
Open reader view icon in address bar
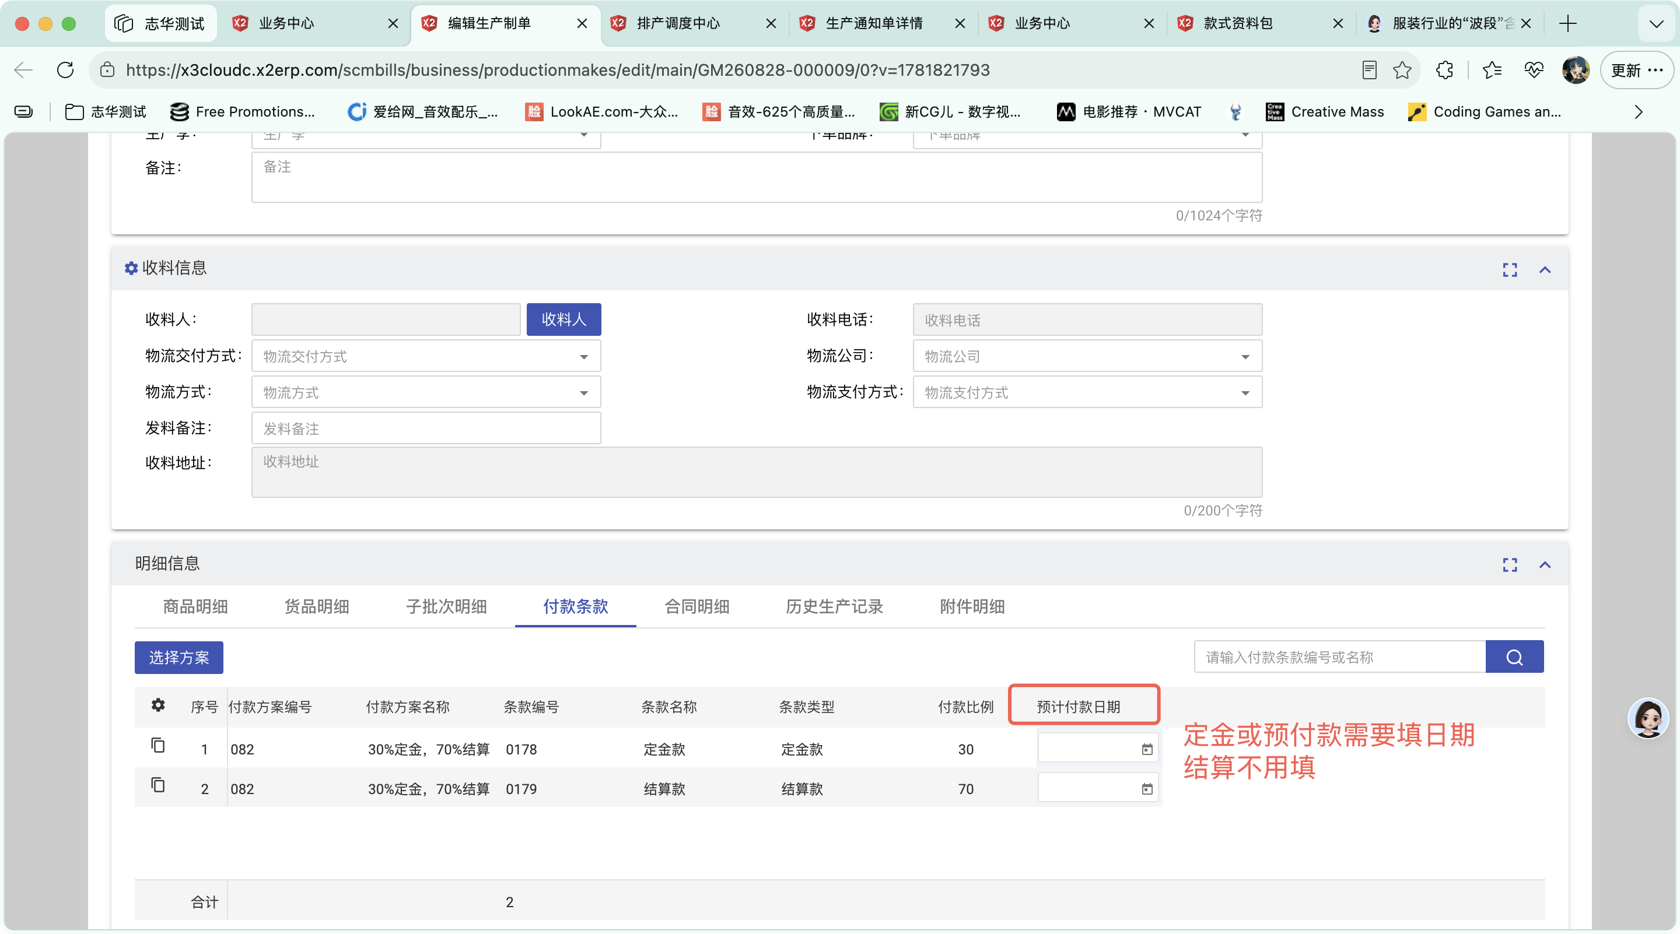tap(1370, 70)
